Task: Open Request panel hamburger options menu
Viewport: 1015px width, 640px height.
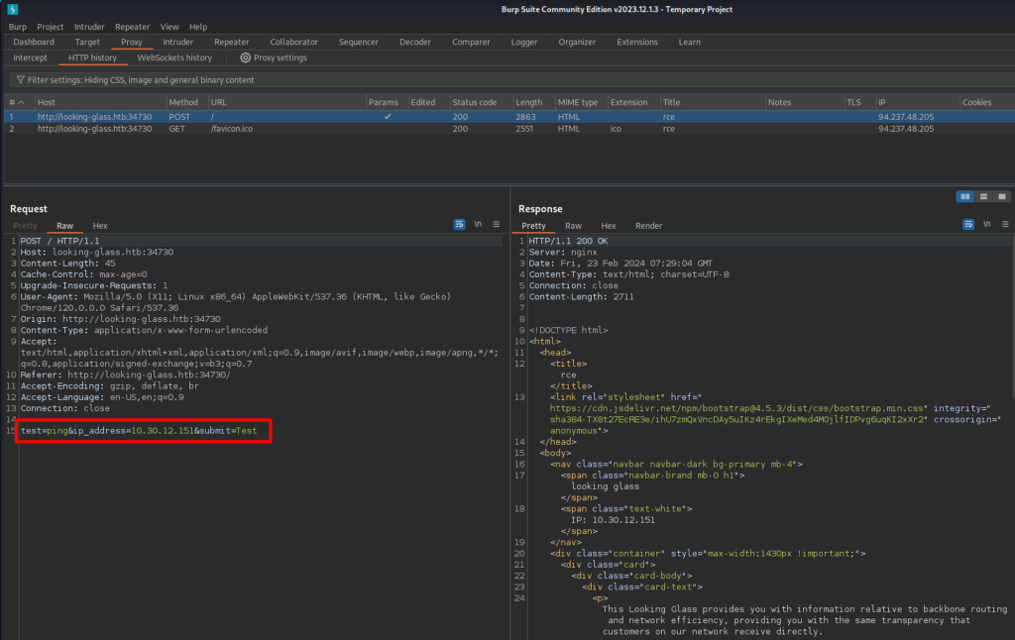Action: click(497, 226)
